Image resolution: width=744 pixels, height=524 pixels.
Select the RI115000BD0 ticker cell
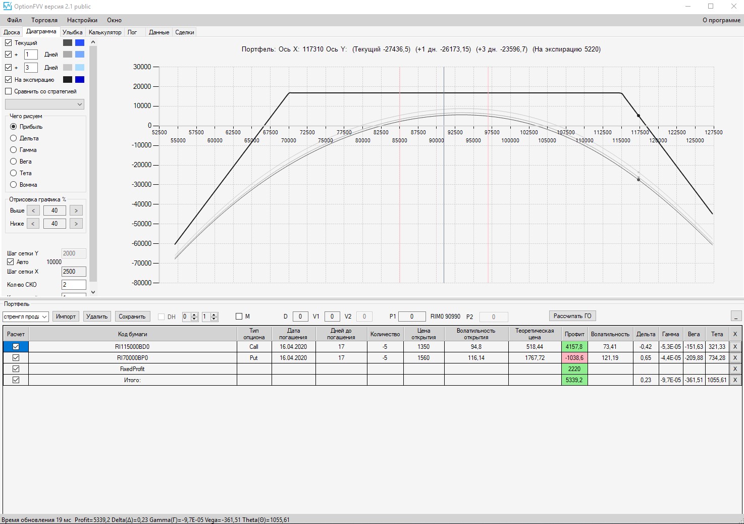[x=133, y=347]
